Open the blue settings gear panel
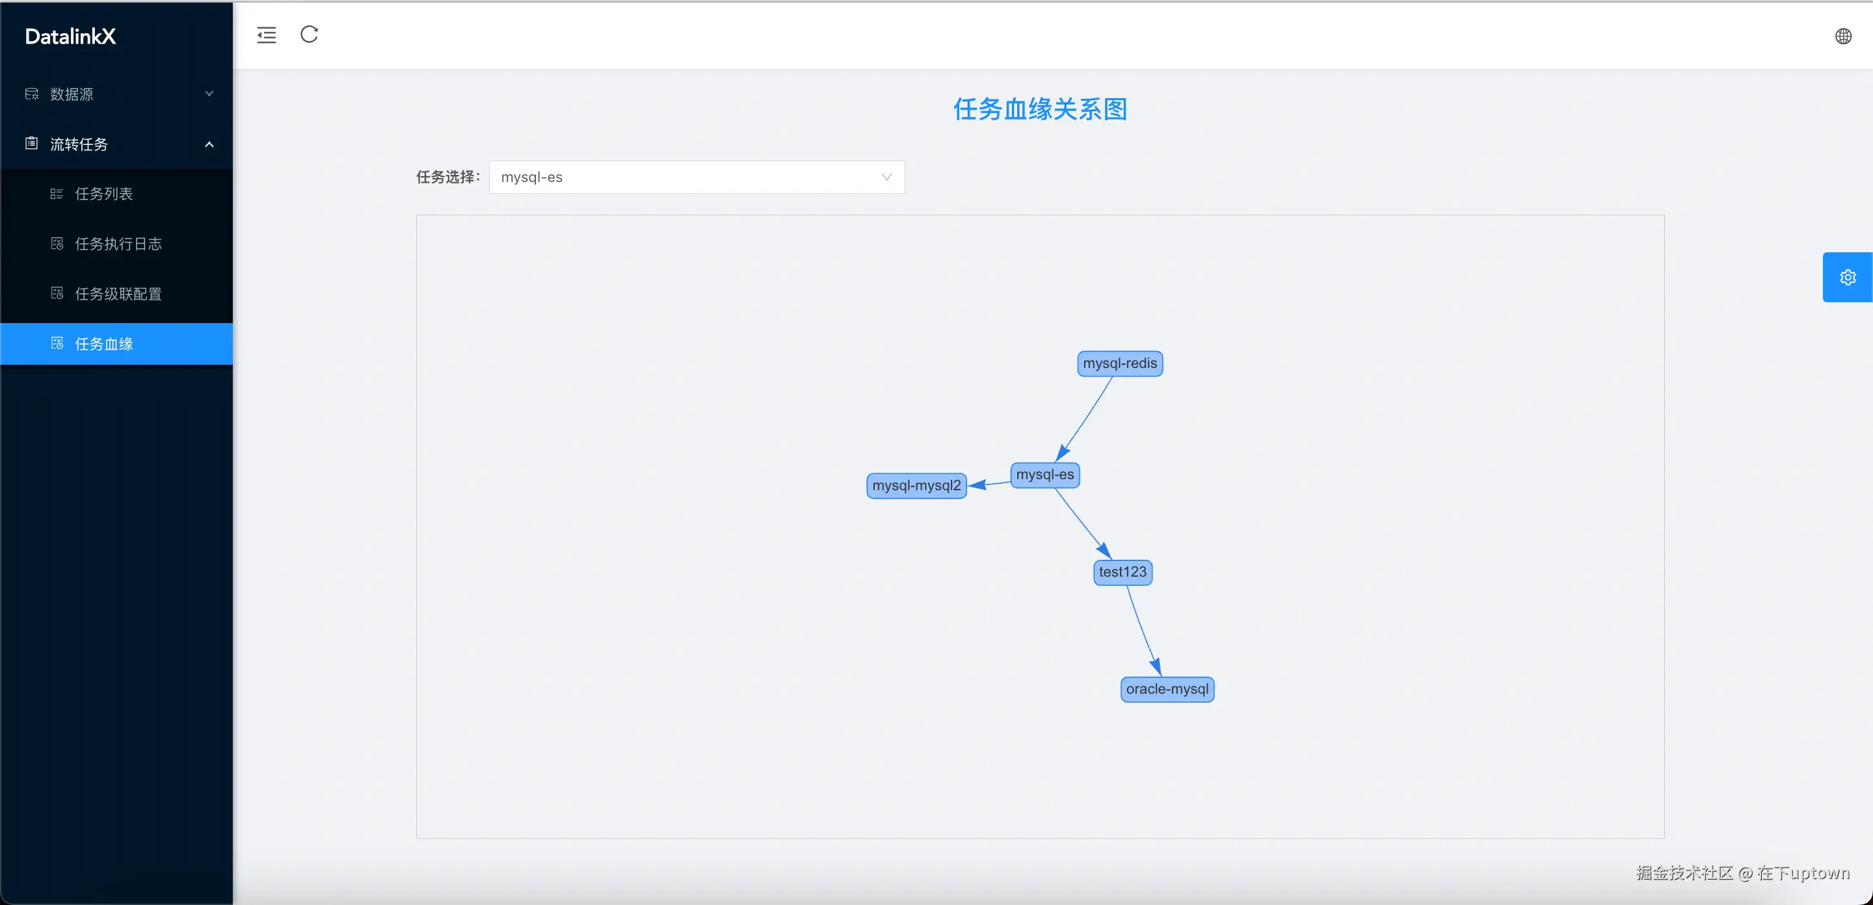Screen dimensions: 1873x905 (x=1847, y=277)
